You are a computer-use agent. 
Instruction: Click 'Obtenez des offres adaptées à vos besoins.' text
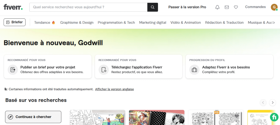pyautogui.click(x=52, y=72)
